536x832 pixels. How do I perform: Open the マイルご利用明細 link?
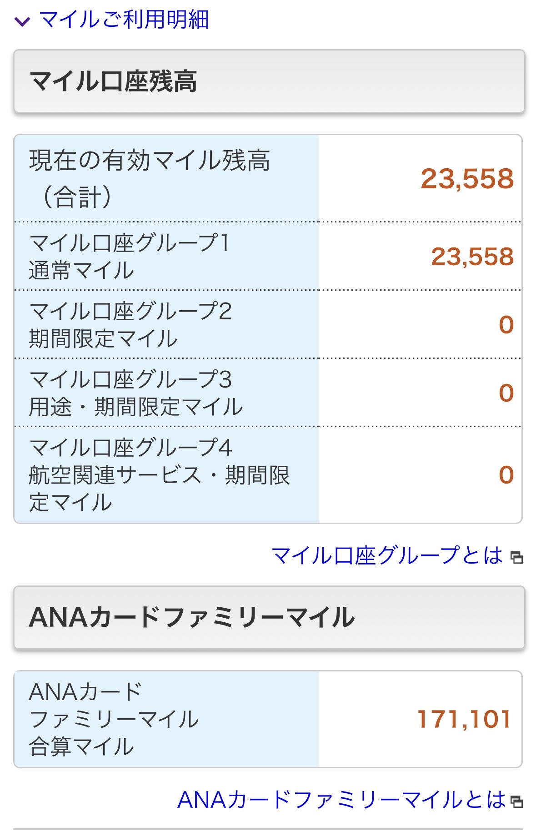pos(124,20)
